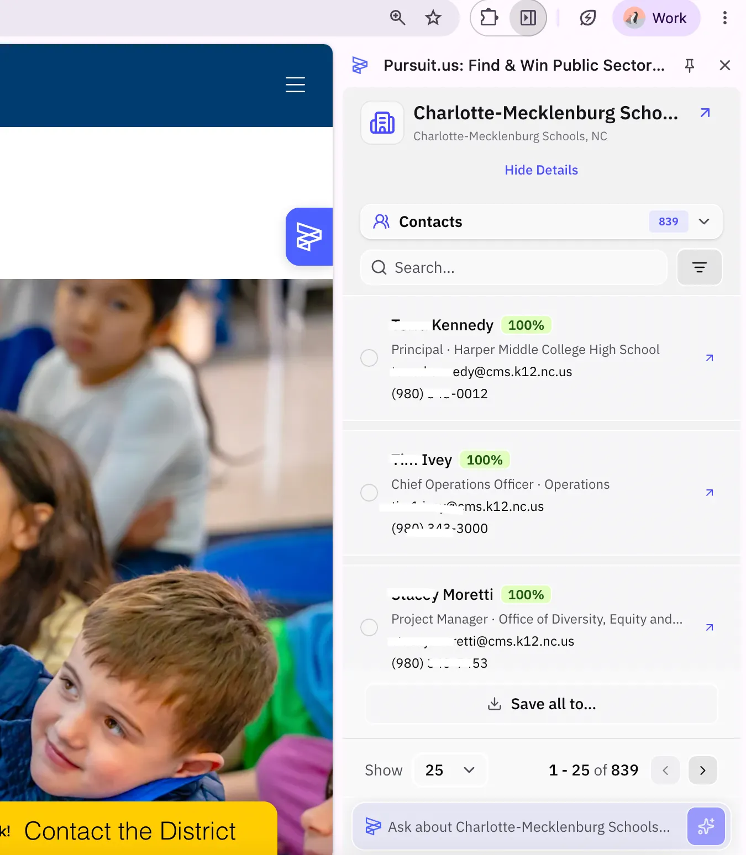The height and width of the screenshot is (855, 746).
Task: Click the Save all to... button
Action: [542, 704]
